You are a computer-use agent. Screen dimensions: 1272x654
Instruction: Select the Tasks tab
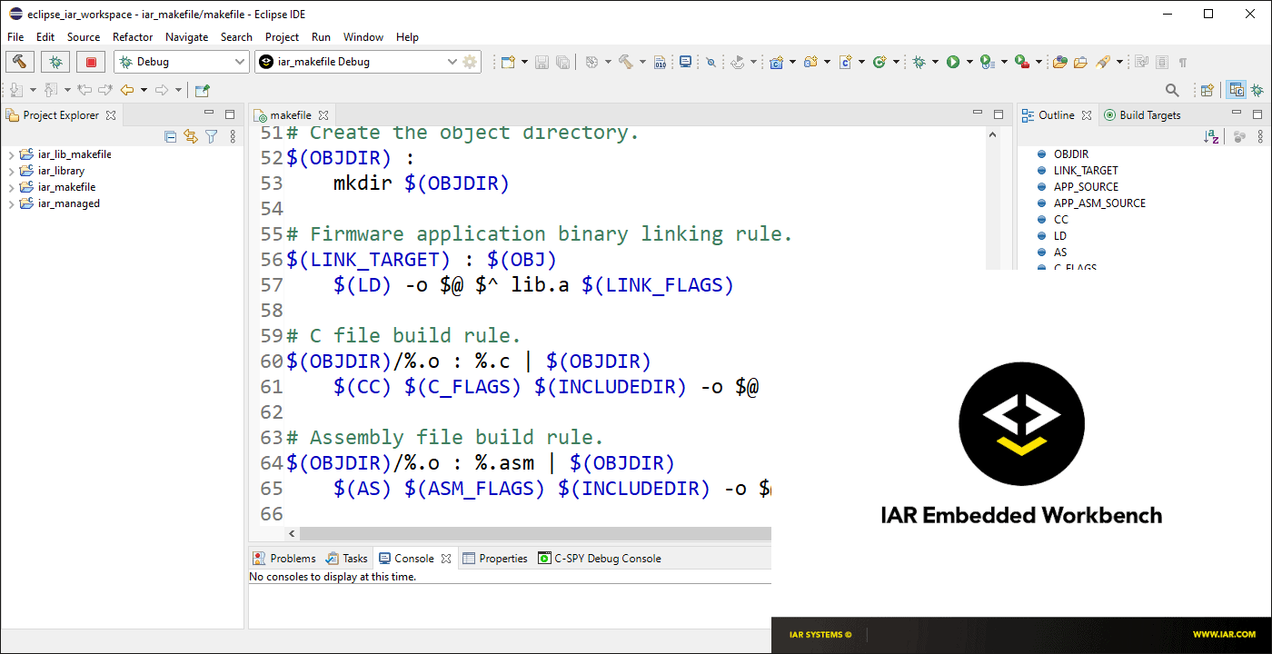(348, 559)
